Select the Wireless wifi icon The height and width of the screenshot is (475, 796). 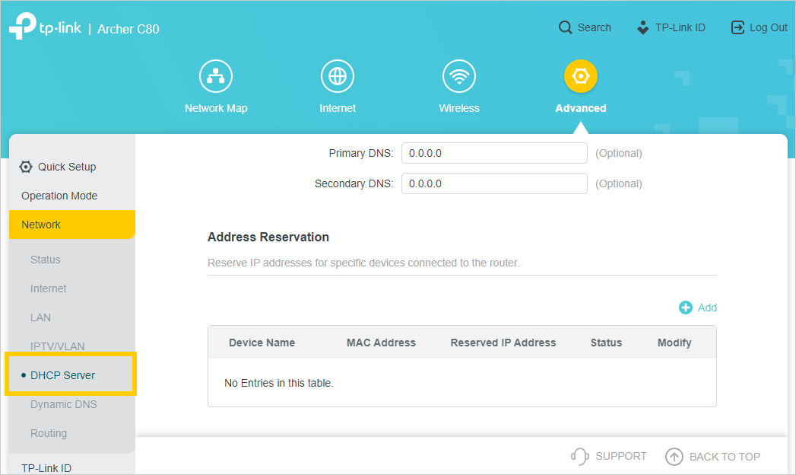tap(459, 77)
